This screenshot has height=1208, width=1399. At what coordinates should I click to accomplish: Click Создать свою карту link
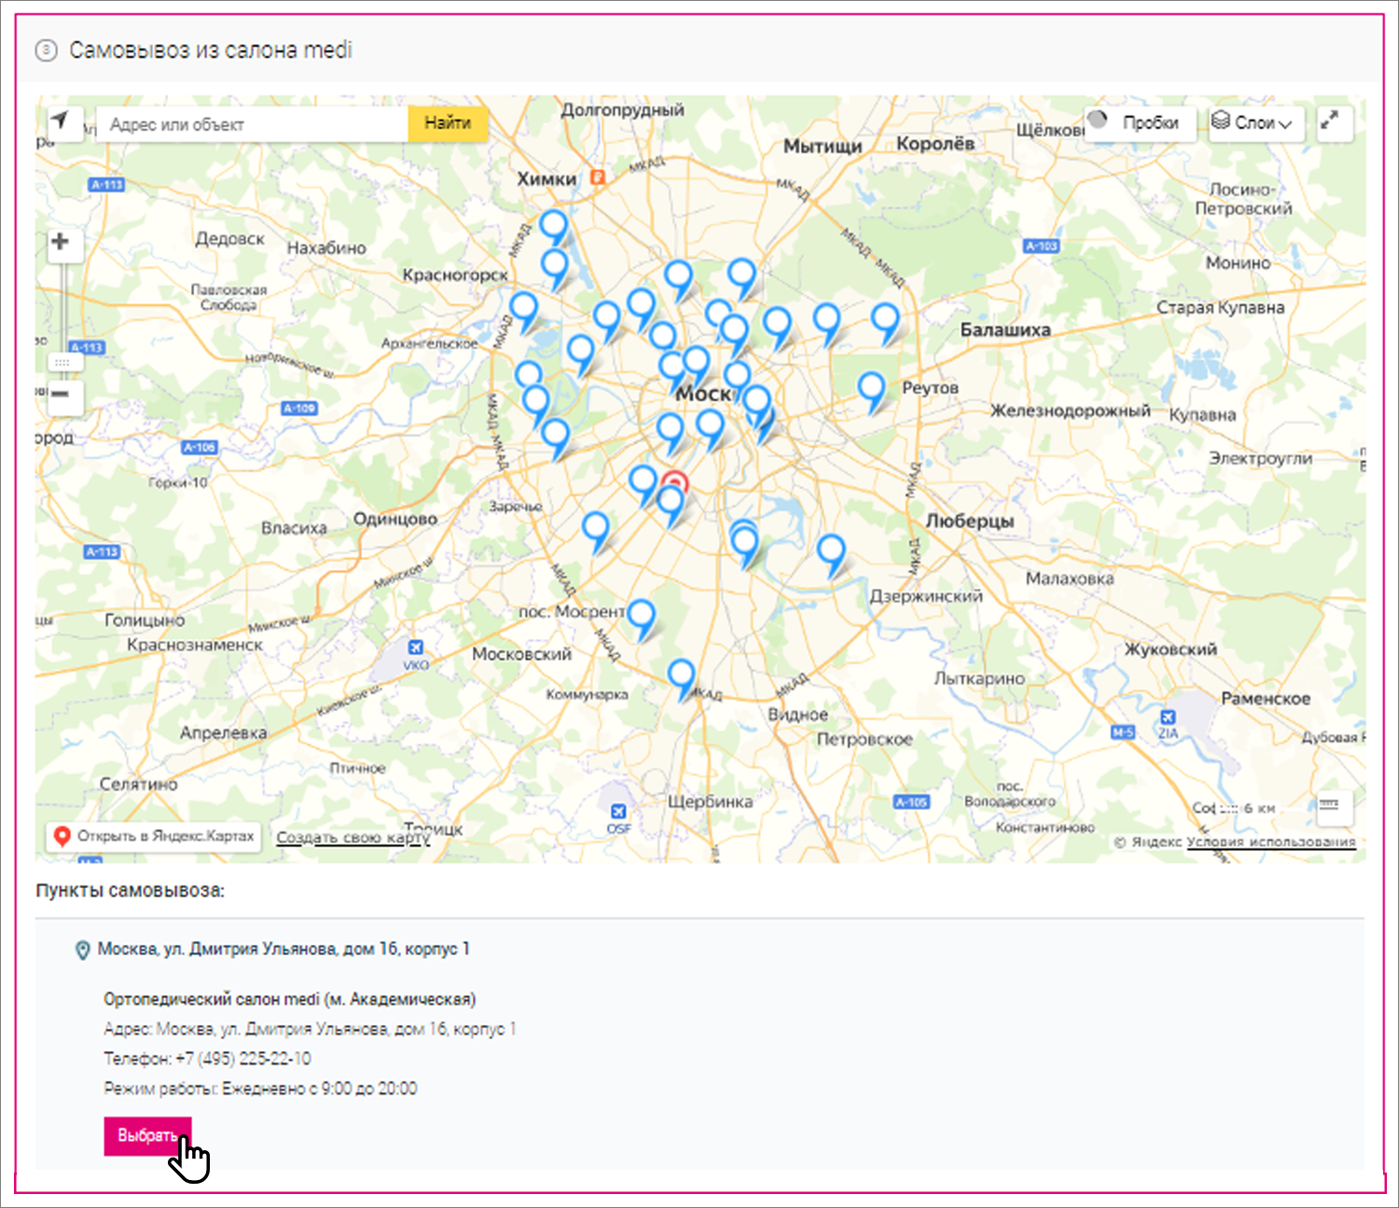(x=353, y=838)
